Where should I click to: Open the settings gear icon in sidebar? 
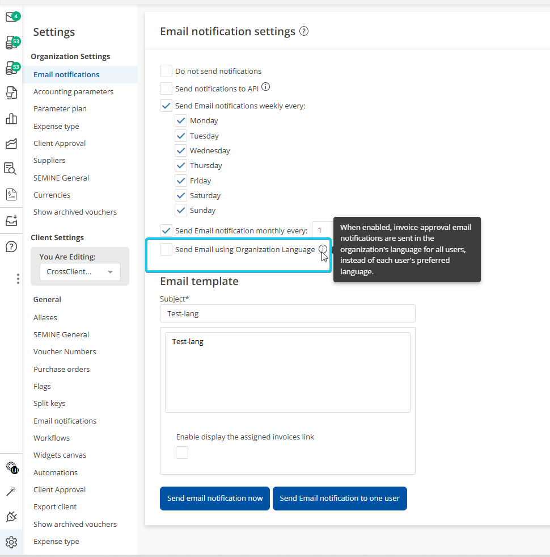pyautogui.click(x=11, y=542)
